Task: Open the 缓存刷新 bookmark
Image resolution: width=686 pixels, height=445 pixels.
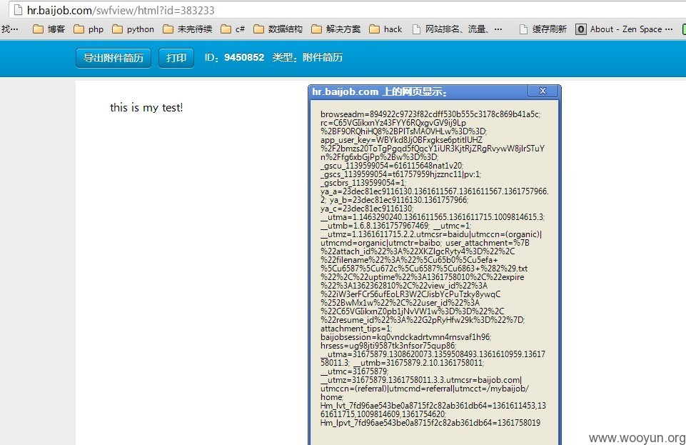Action: 543,29
